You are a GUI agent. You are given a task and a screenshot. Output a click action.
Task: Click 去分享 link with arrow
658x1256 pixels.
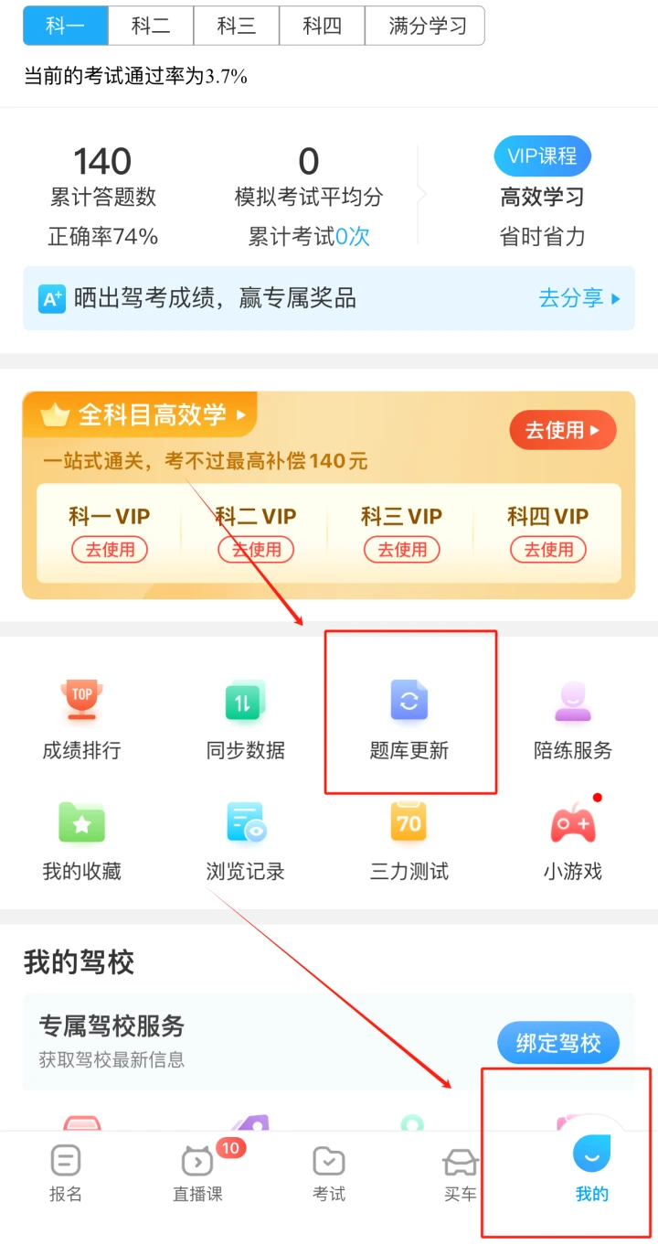(x=579, y=298)
